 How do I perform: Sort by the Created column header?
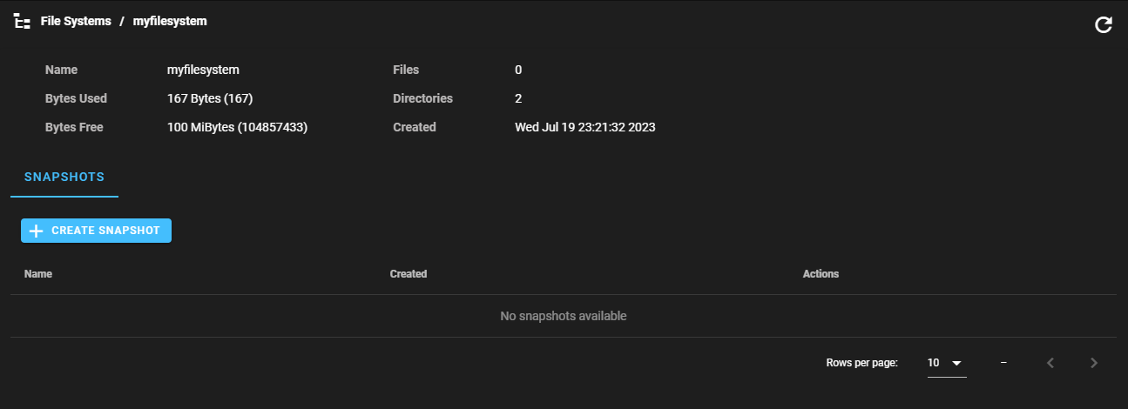pyautogui.click(x=409, y=273)
